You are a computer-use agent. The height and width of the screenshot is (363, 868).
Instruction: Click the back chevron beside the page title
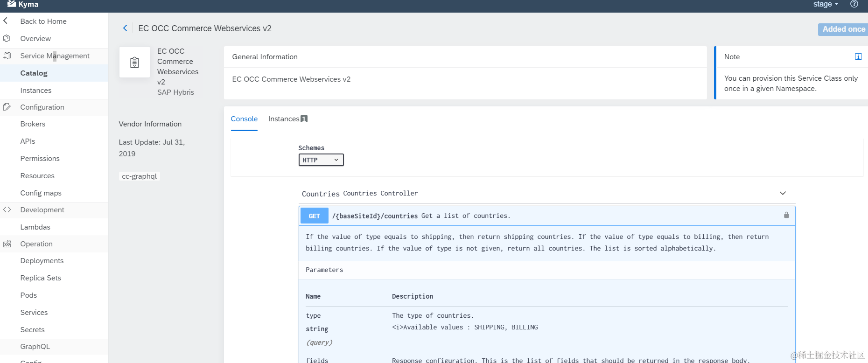125,28
